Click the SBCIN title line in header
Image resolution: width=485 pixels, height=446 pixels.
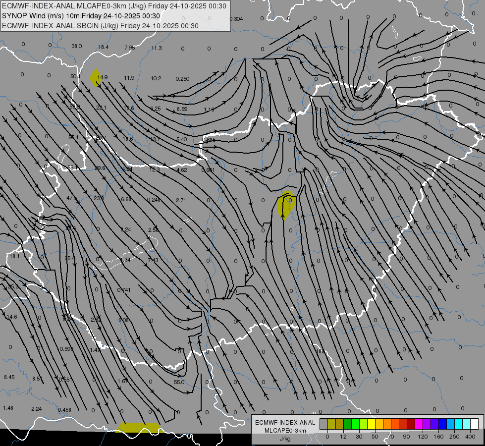[100, 26]
